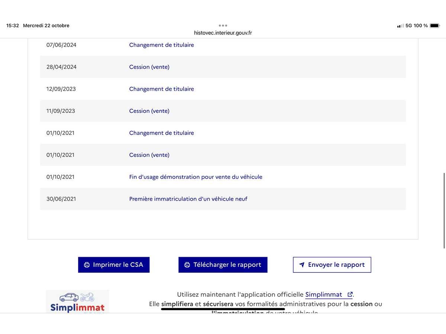Click the external link icon next to Simplimmat
Viewport: 446px width, 334px height.
click(x=350, y=295)
